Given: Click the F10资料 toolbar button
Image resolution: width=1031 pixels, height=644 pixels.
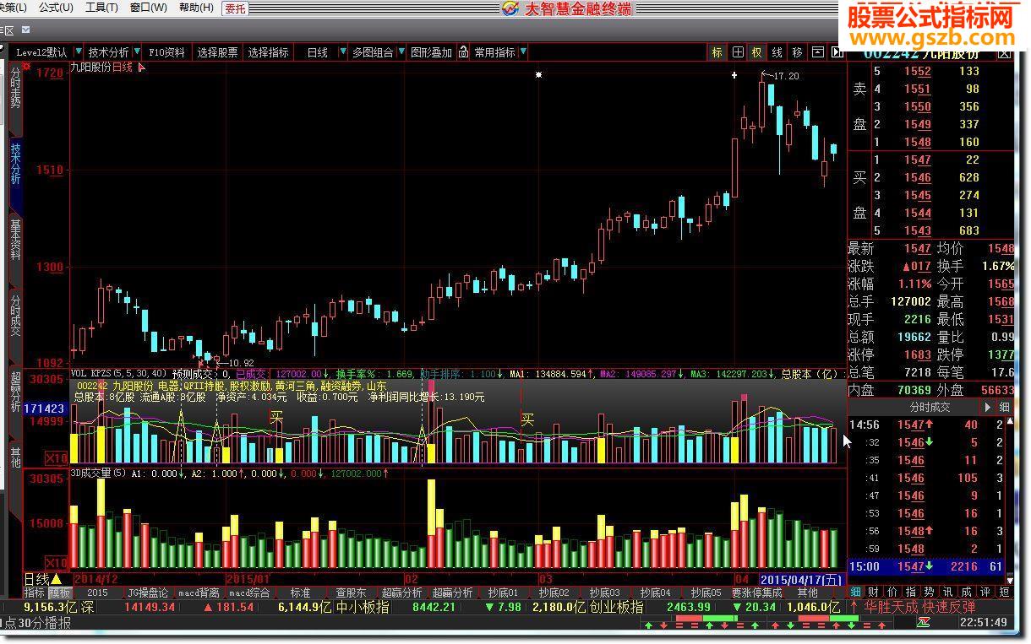Looking at the screenshot, I should click(x=166, y=52).
